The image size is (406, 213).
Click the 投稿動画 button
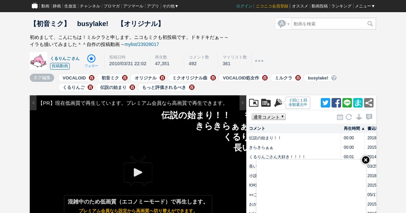click(60, 66)
